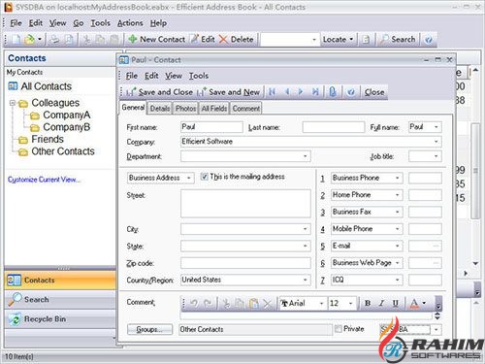Click into the Last name field
Image resolution: width=485 pixels, height=364 pixels.
tap(334, 127)
